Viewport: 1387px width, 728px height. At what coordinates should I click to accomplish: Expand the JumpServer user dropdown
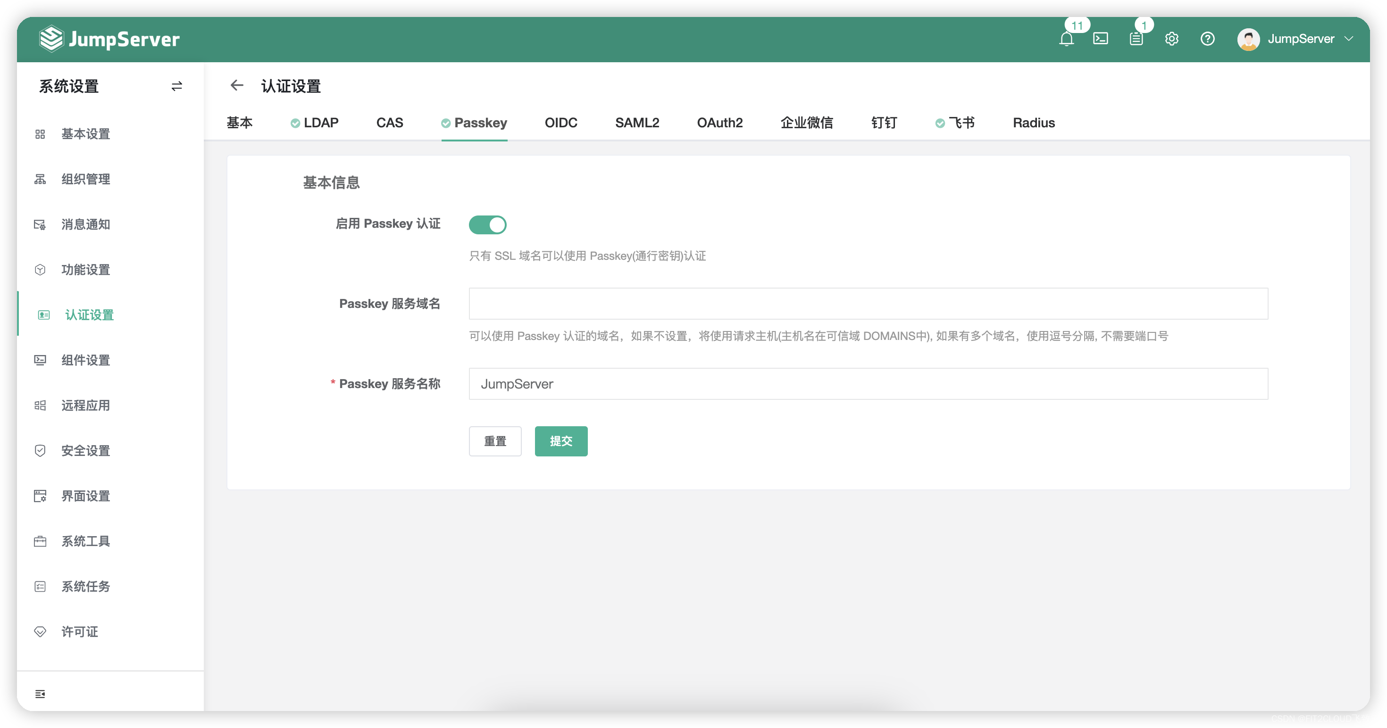(1300, 39)
